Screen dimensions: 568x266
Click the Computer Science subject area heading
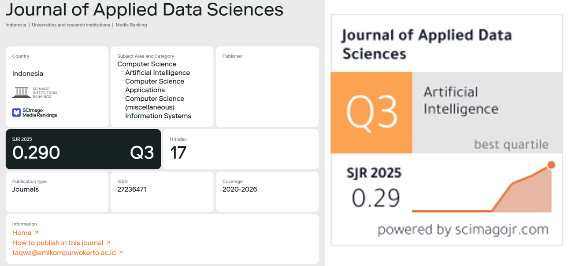click(147, 64)
